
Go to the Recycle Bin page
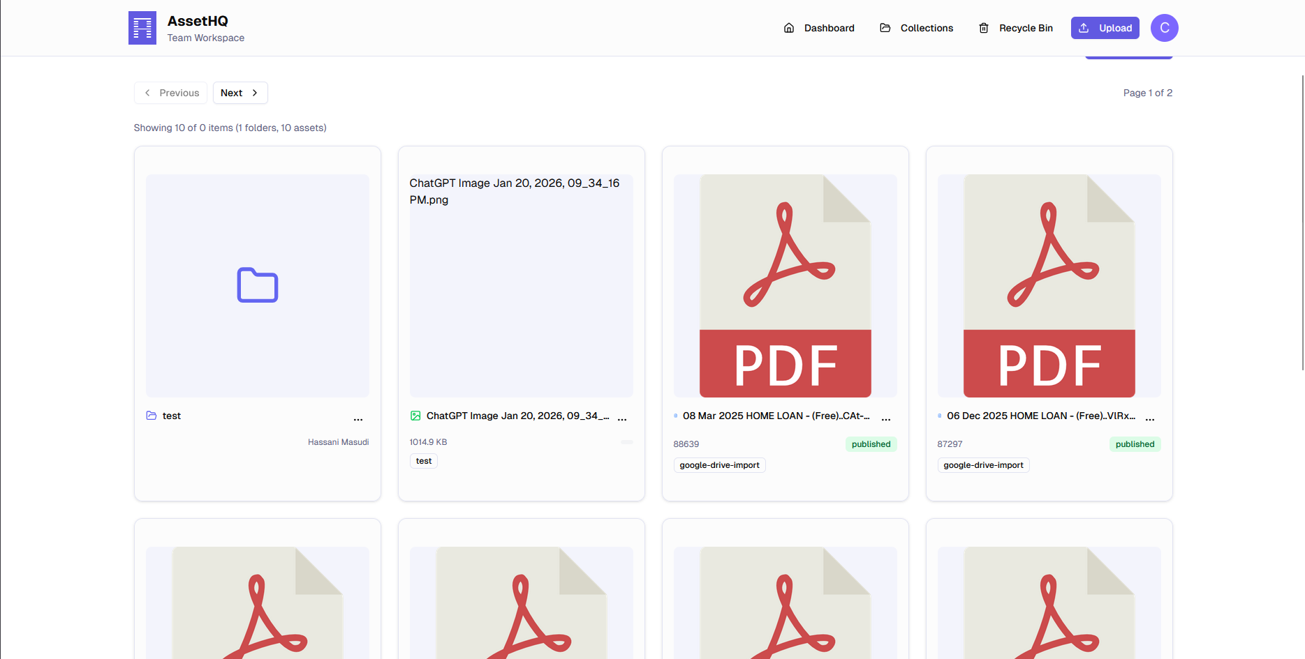[x=1026, y=28]
